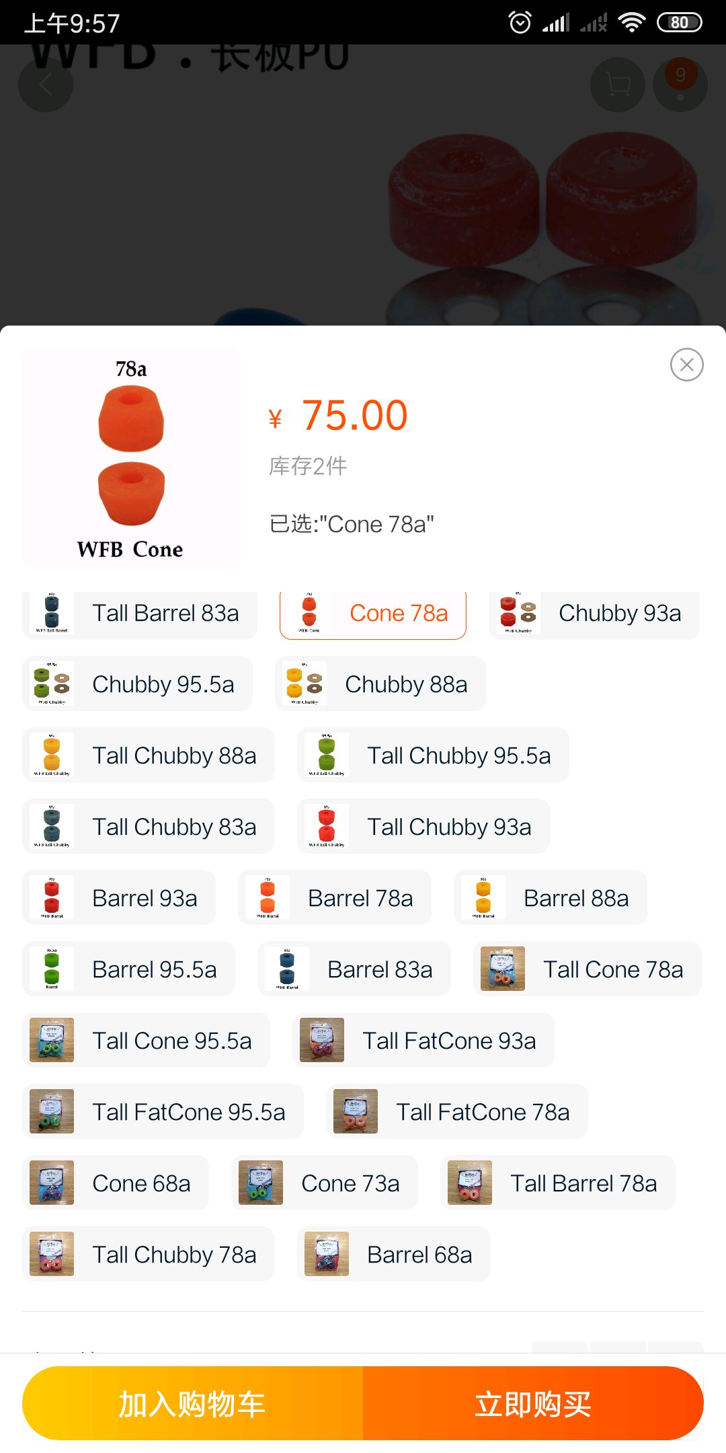Pick the Cone 73a option
The height and width of the screenshot is (1453, 726).
325,1183
